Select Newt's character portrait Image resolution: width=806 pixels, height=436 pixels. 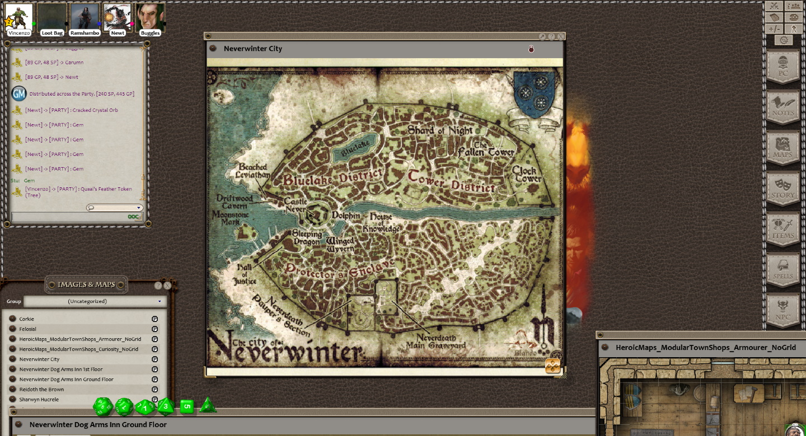118,17
